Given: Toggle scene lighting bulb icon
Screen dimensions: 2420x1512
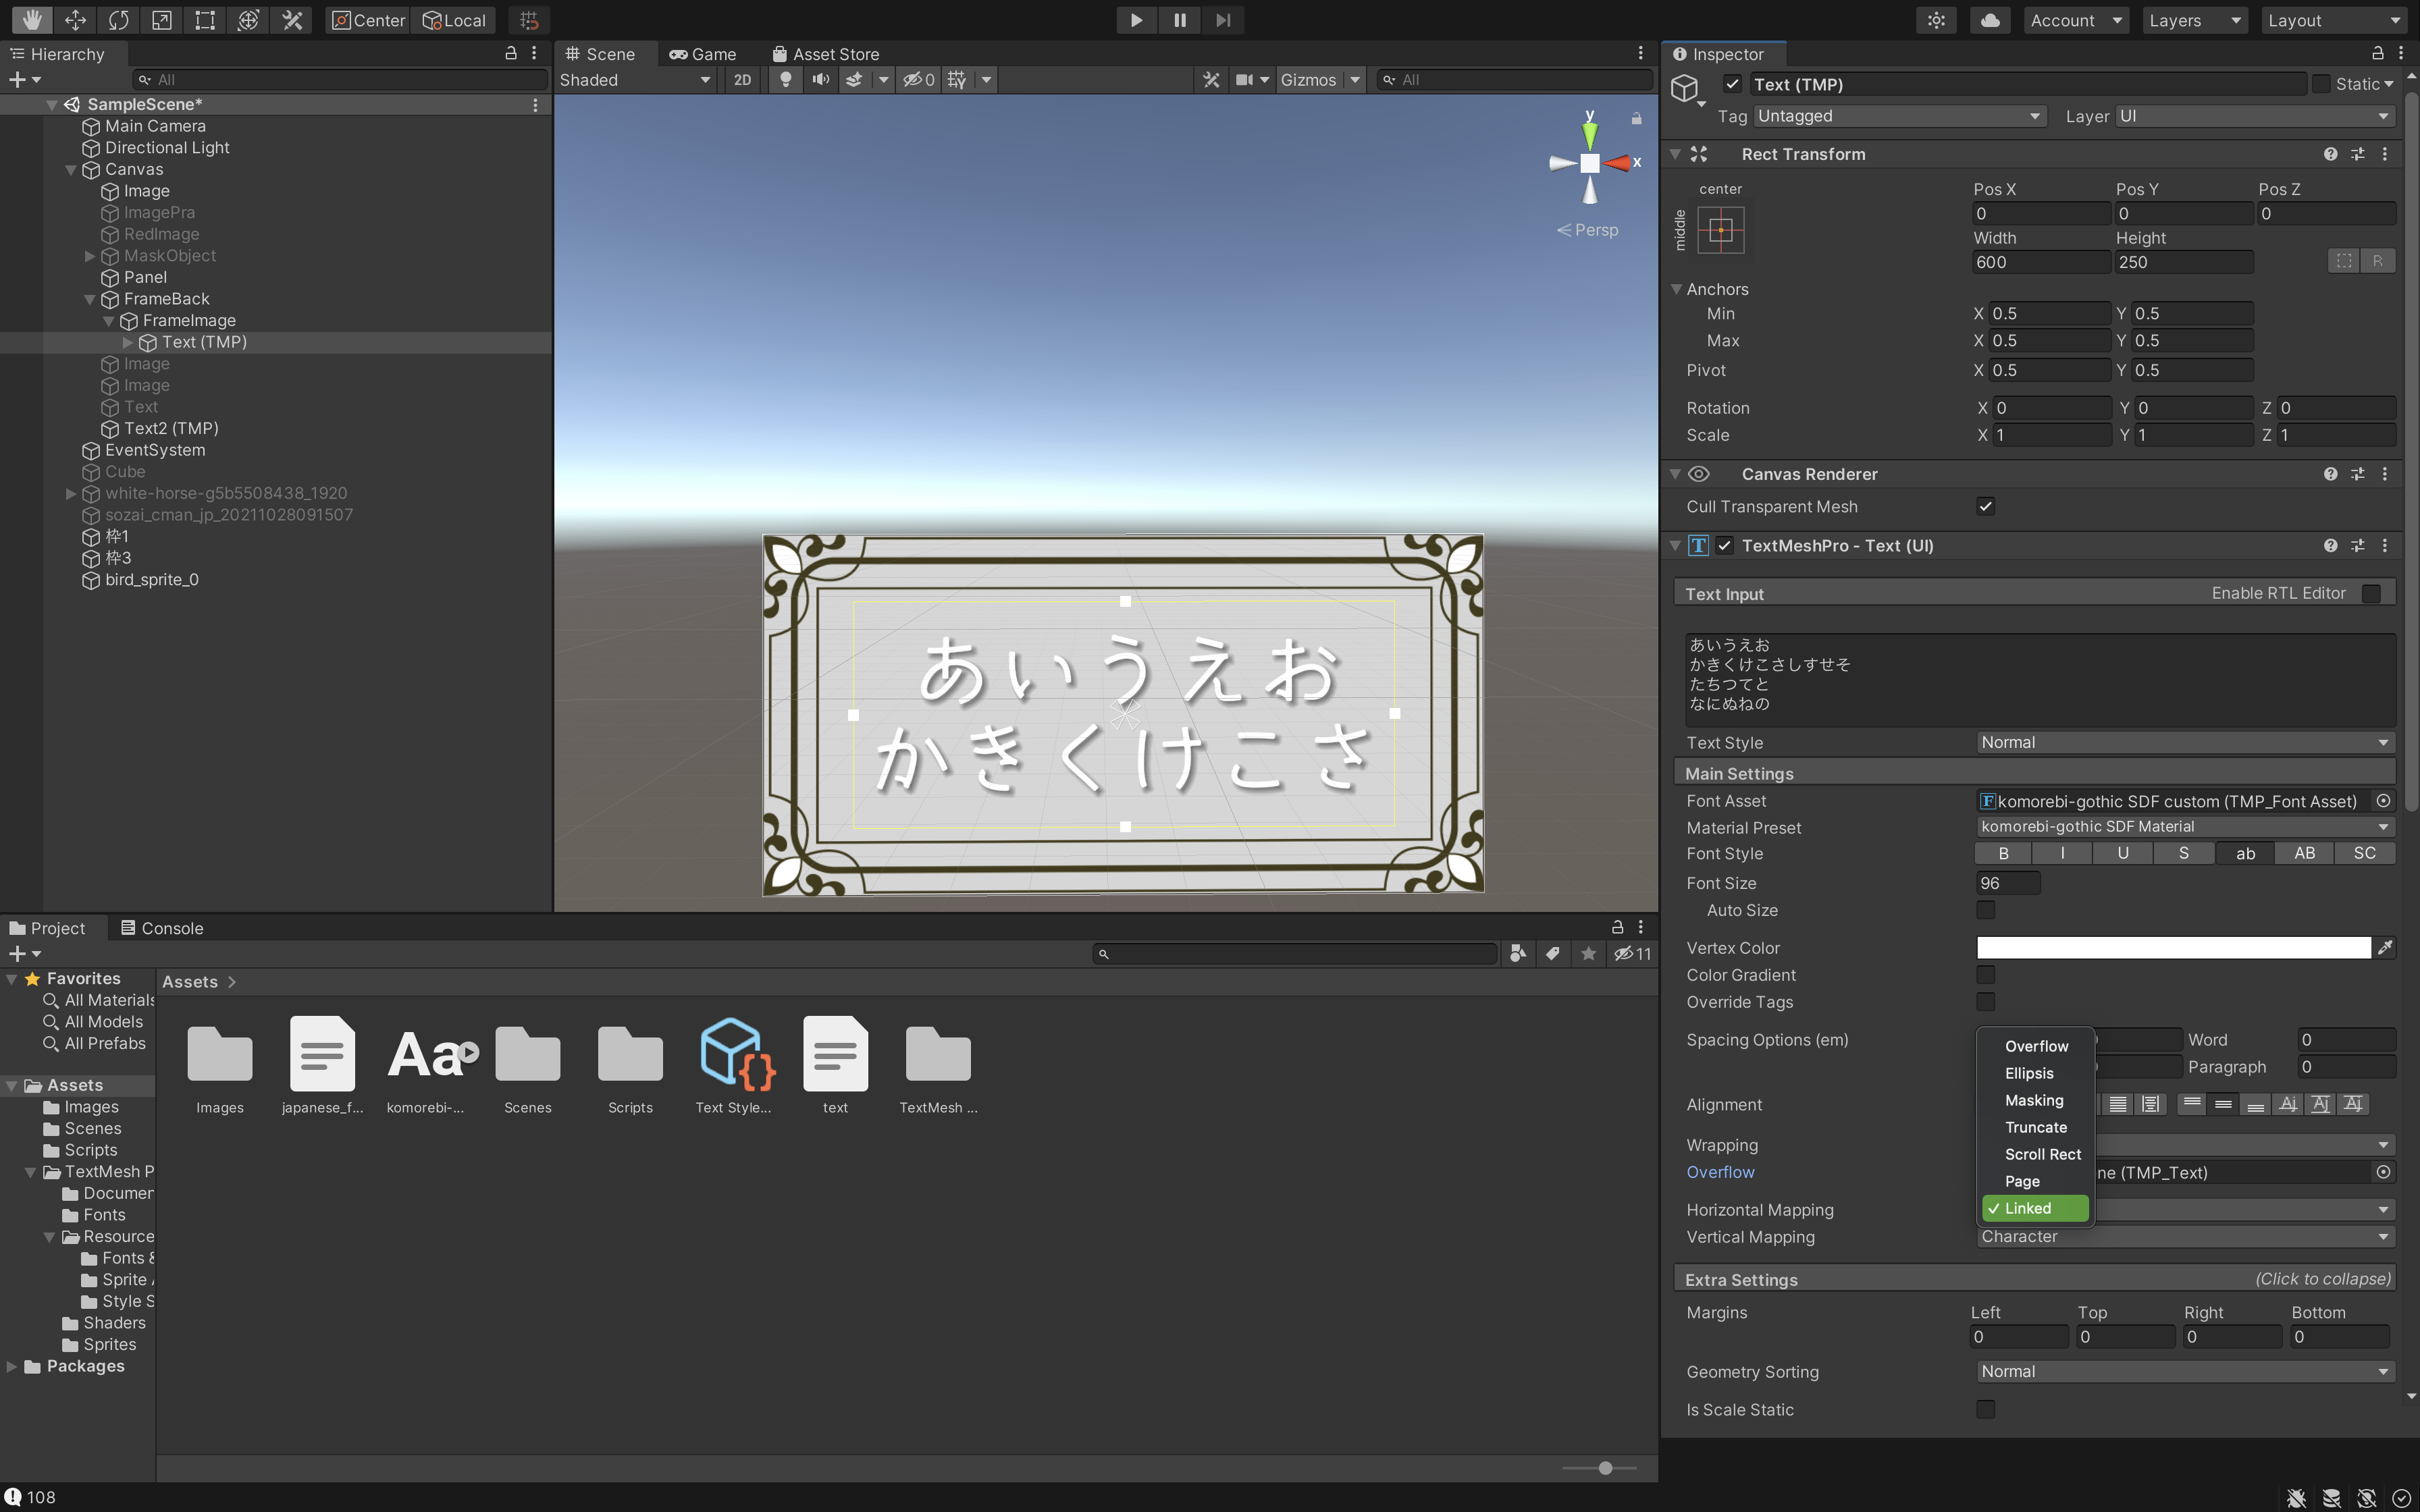Looking at the screenshot, I should click(x=786, y=80).
